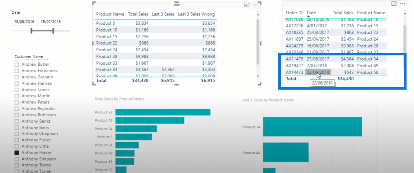The height and width of the screenshot is (173, 414).
Task: Click the $4,364 Last 3 Sales cell
Action: click(x=168, y=69)
